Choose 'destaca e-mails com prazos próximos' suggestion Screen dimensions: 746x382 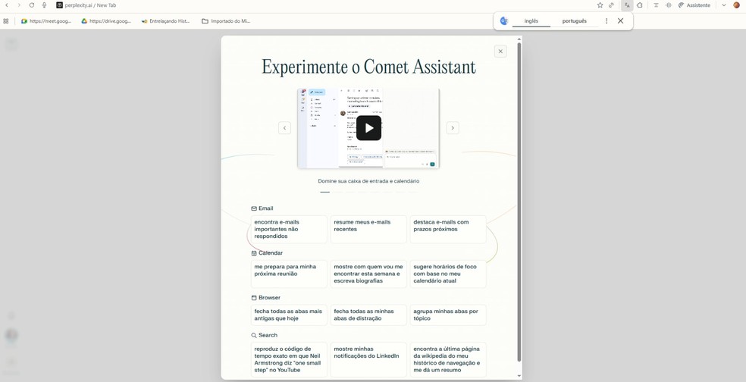coord(448,230)
